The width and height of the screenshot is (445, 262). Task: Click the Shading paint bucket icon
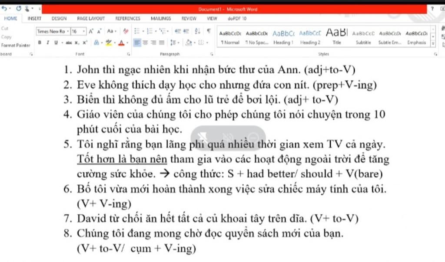[x=189, y=43]
